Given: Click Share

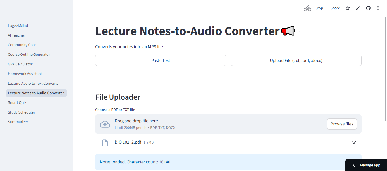Looking at the screenshot, I should tap(335, 8).
